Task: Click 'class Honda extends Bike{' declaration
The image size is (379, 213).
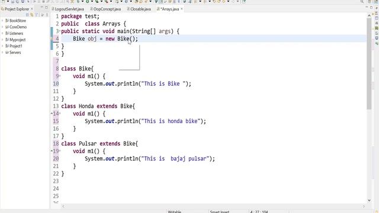Action: [x=98, y=106]
